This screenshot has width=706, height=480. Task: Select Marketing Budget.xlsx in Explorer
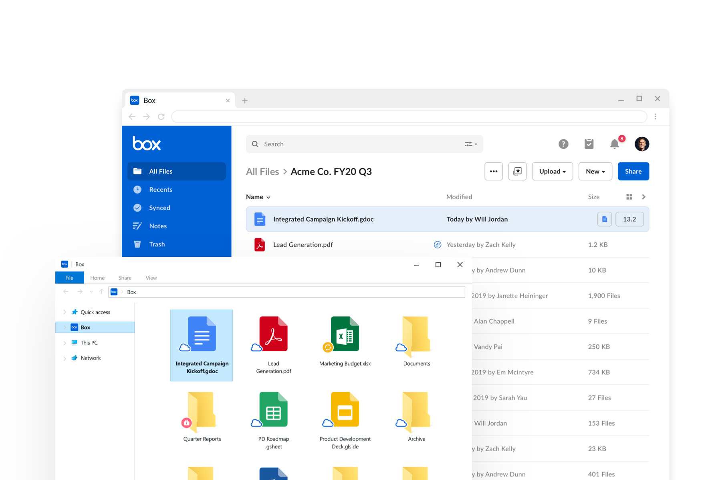345,341
